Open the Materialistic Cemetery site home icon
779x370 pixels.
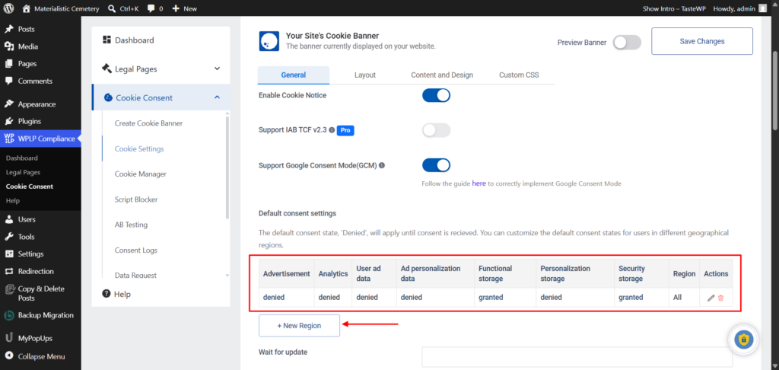(27, 8)
